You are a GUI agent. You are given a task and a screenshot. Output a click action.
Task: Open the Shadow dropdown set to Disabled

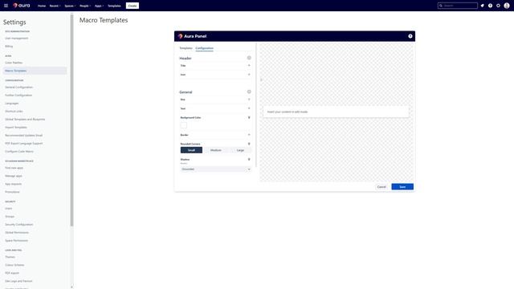click(216, 169)
